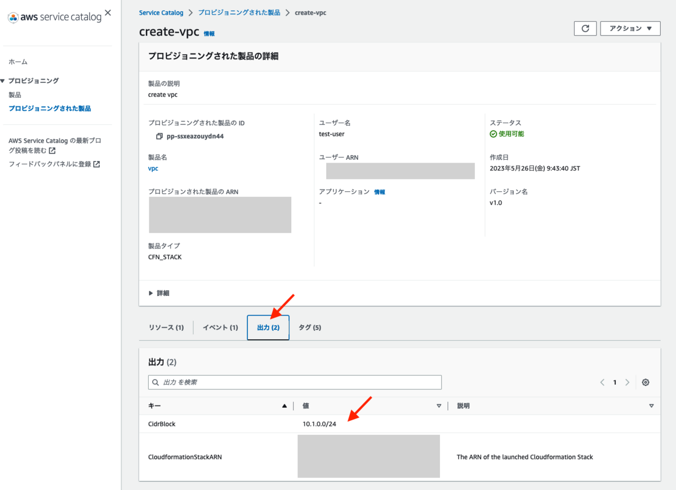Open the 情報 link beside アプリケーション
676x490 pixels.
[380, 192]
